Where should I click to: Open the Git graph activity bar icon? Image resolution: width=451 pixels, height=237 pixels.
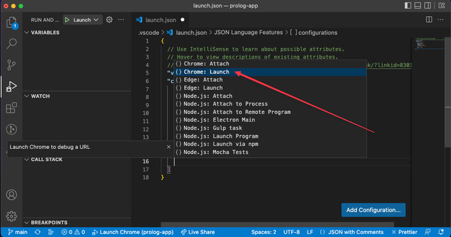tap(11, 129)
